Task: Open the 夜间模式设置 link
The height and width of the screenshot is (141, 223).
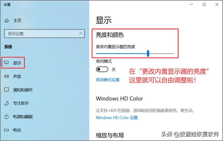Action: tap(108, 80)
